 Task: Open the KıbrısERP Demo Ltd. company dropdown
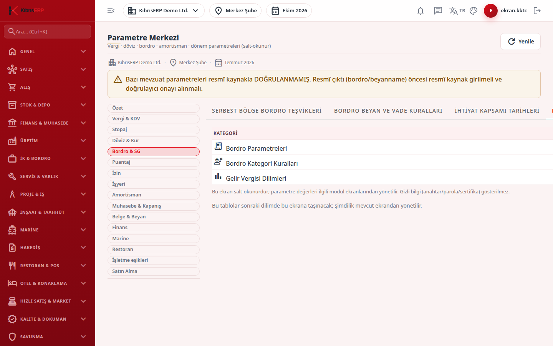pyautogui.click(x=164, y=11)
